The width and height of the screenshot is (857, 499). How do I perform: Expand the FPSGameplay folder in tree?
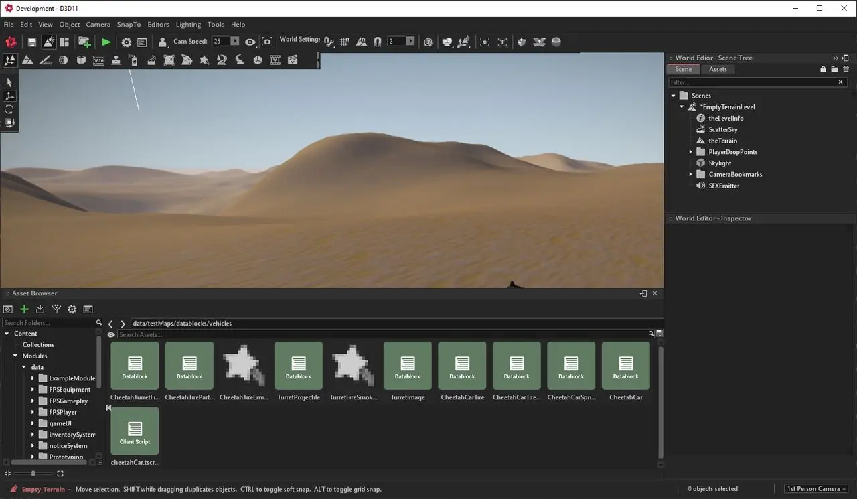[32, 401]
